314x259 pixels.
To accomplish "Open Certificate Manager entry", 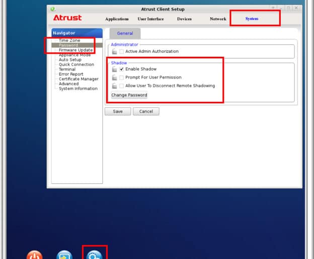I will tap(78, 79).
